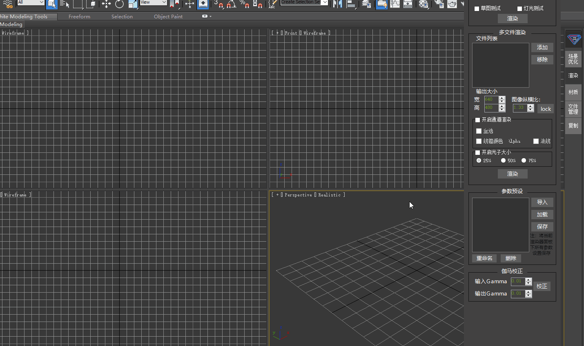This screenshot has height=346, width=584.
Task: Increase the 宽 width spinner value
Action: (502, 98)
